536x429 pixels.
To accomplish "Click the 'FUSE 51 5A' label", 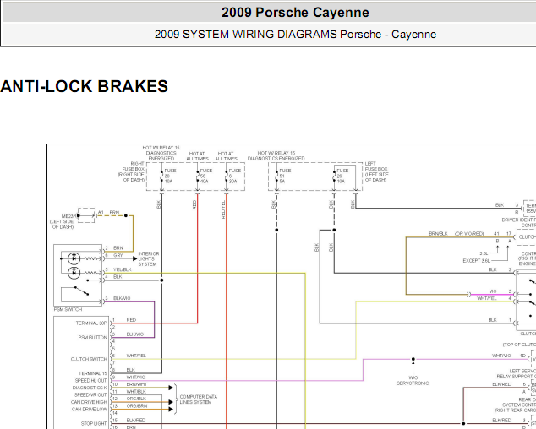I will [285, 176].
